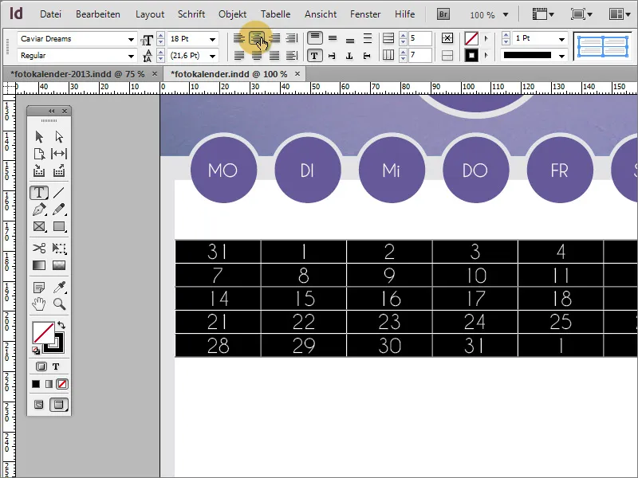638x478 pixels.
Task: Open the stroke type line dropdown
Action: click(561, 56)
